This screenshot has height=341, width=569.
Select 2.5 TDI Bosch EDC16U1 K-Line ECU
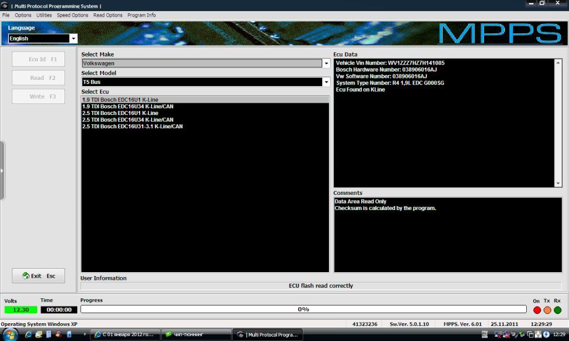(x=206, y=113)
